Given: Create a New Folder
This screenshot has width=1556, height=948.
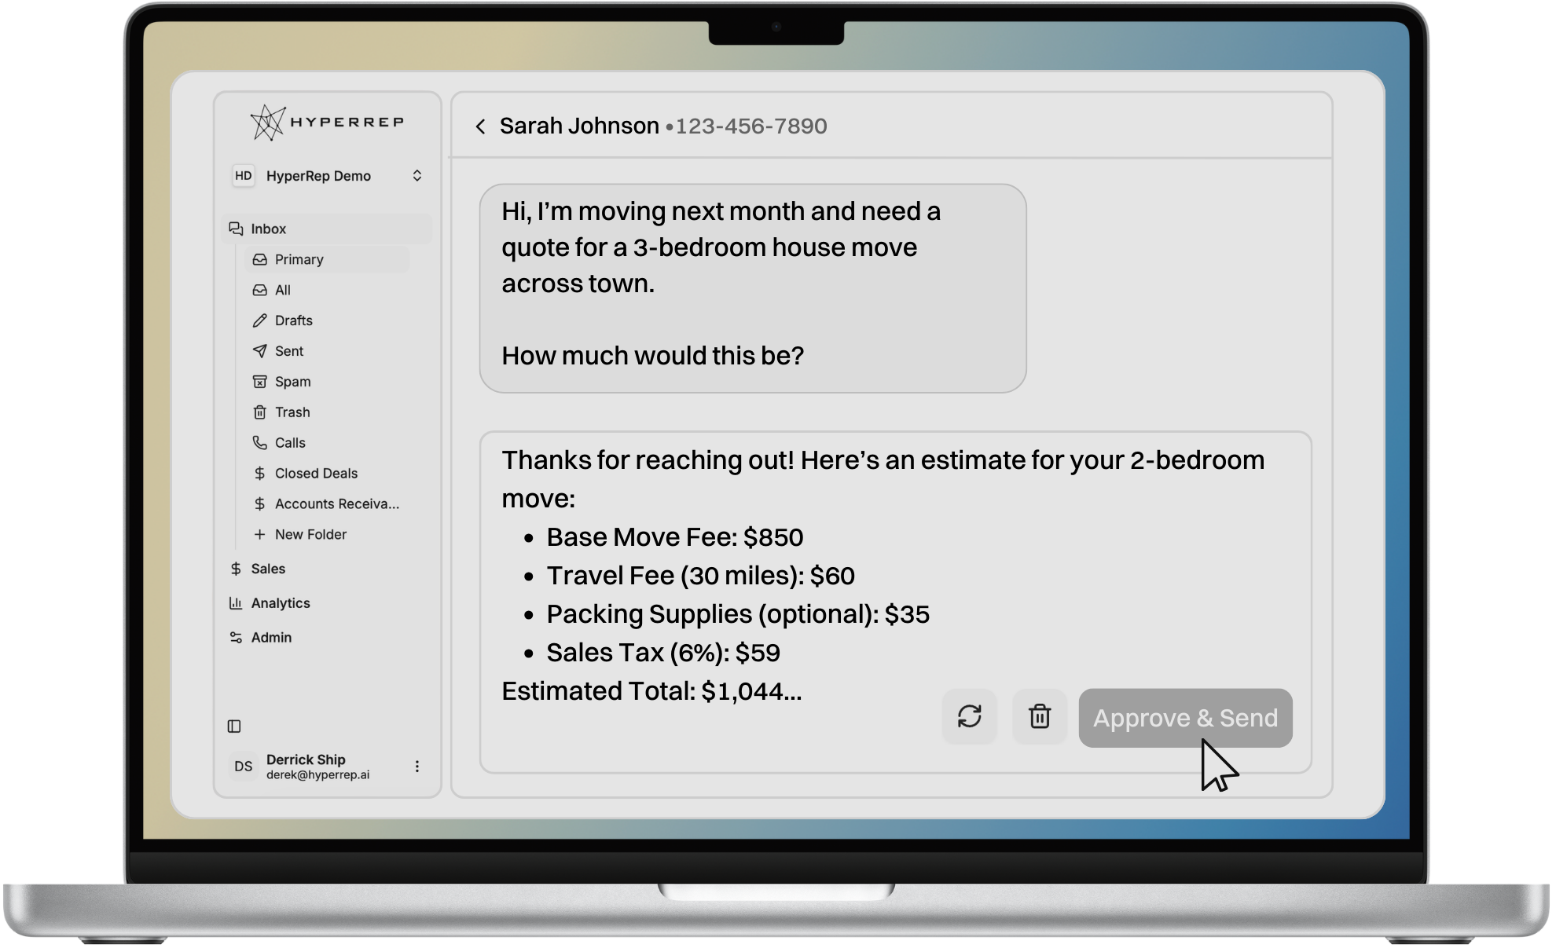Looking at the screenshot, I should [x=310, y=535].
